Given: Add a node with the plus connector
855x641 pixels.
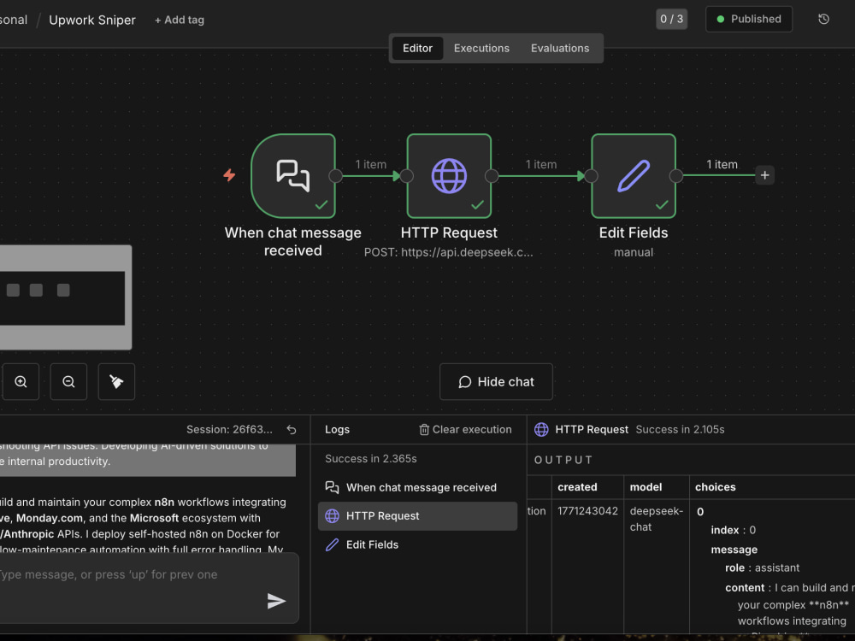Looking at the screenshot, I should [x=764, y=175].
